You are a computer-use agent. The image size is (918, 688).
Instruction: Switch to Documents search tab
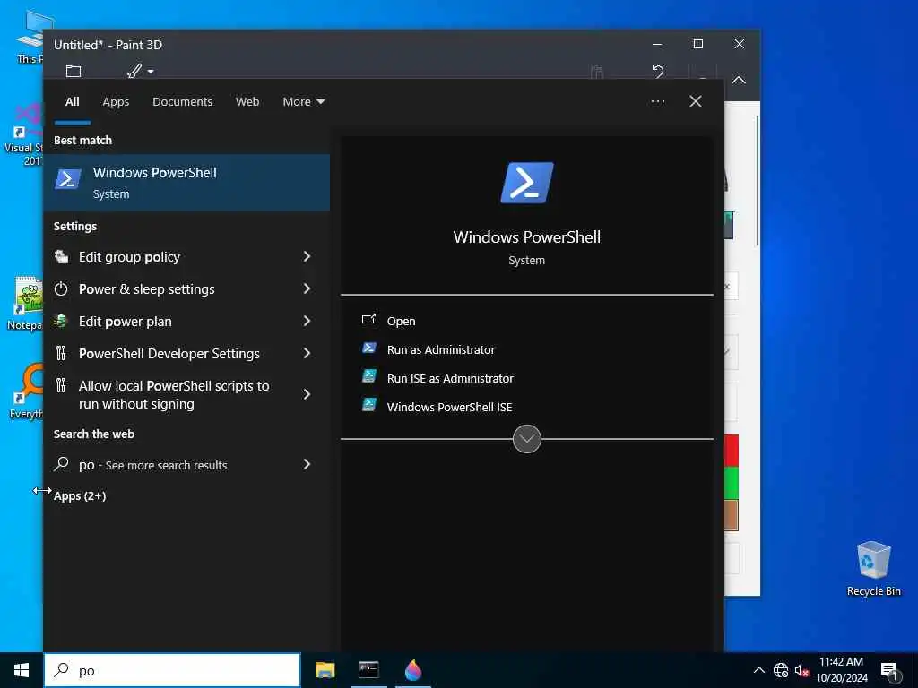[x=182, y=102]
